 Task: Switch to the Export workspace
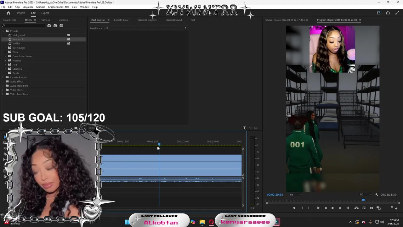tap(45, 13)
